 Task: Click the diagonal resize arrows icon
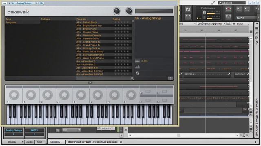pyautogui.click(x=213, y=3)
